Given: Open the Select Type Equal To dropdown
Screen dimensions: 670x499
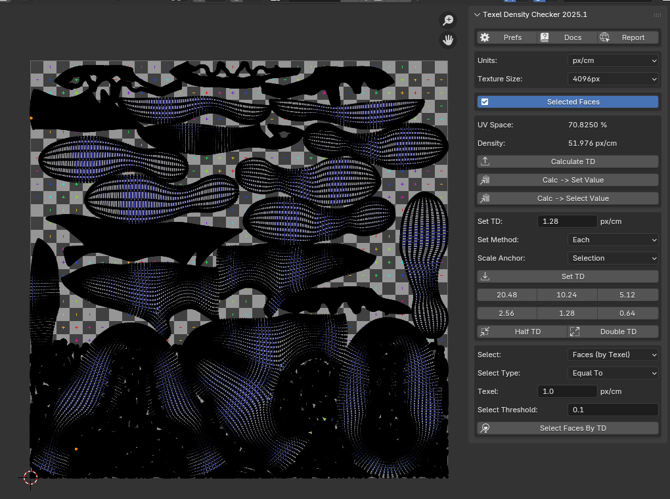Looking at the screenshot, I should click(x=612, y=373).
